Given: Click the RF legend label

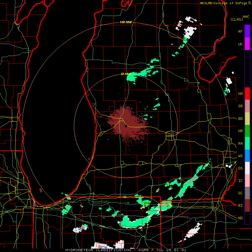Looking at the screenshot, I should point(240,31).
